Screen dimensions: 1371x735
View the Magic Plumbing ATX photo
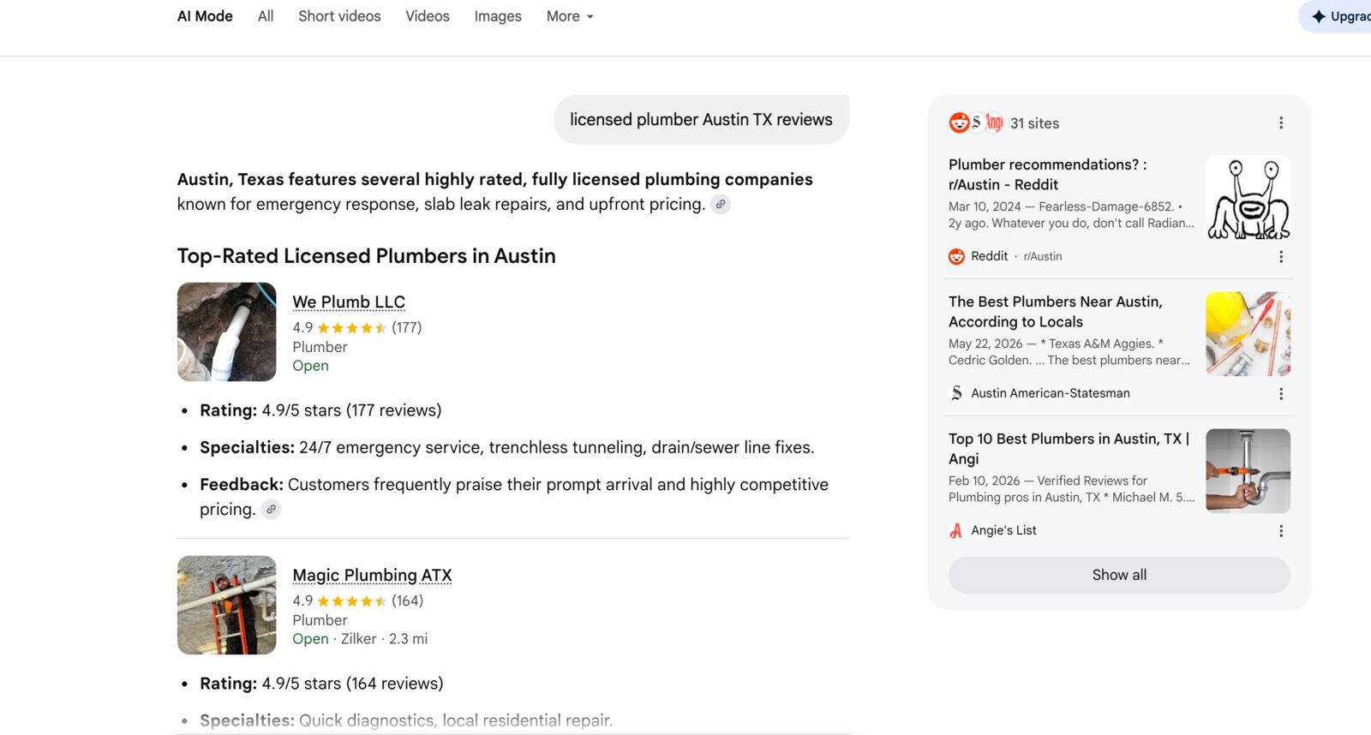coord(226,605)
